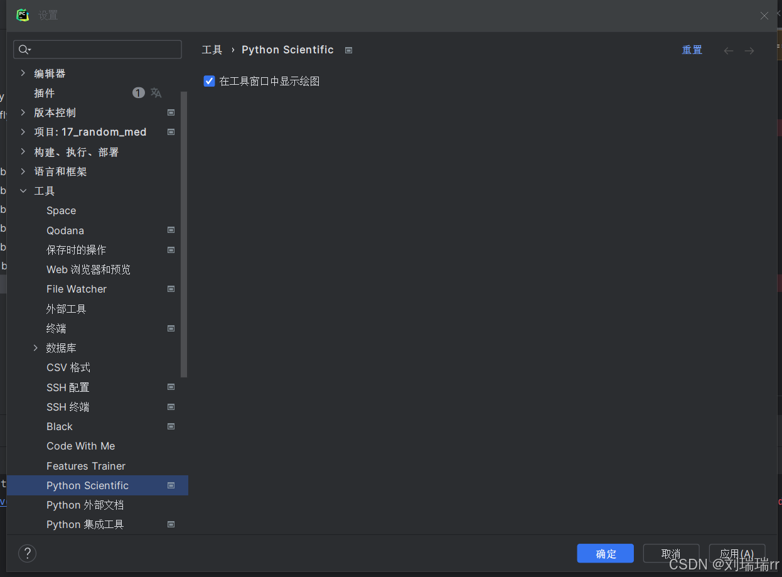Screen dimensions: 782x577
Task: Click 确定 to confirm settings
Action: pyautogui.click(x=606, y=553)
